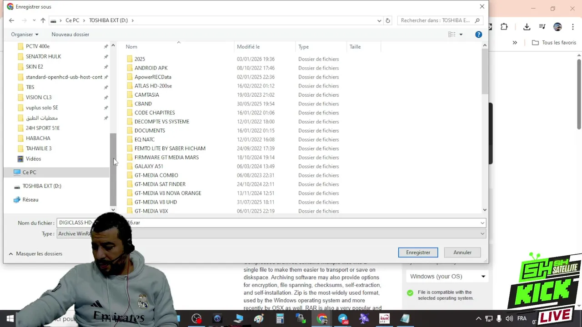The height and width of the screenshot is (327, 582).
Task: Collapse folders with Masquer les dossiers
Action: 35,254
